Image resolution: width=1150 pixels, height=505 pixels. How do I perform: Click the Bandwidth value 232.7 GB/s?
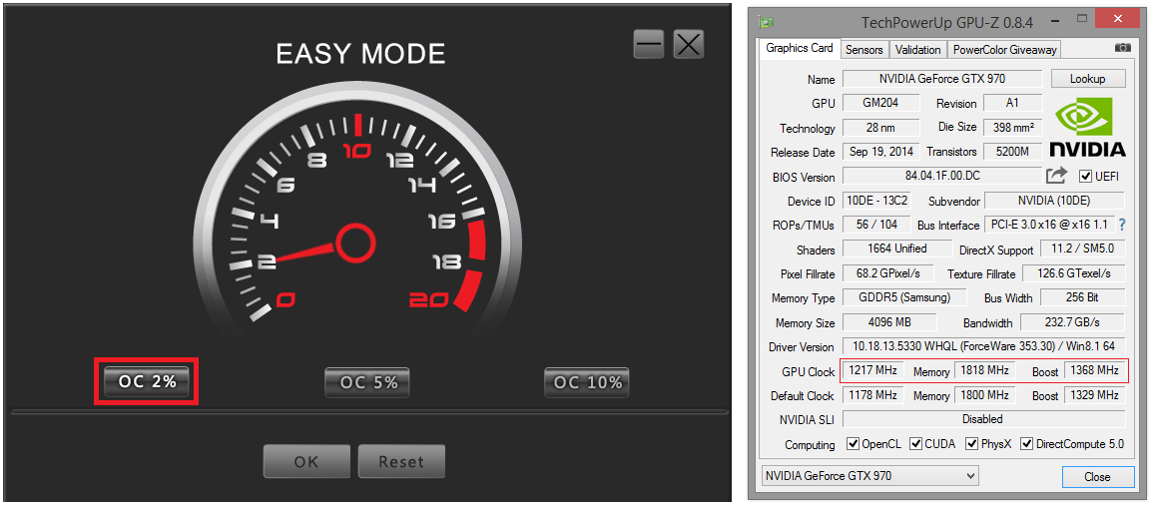pos(1073,322)
